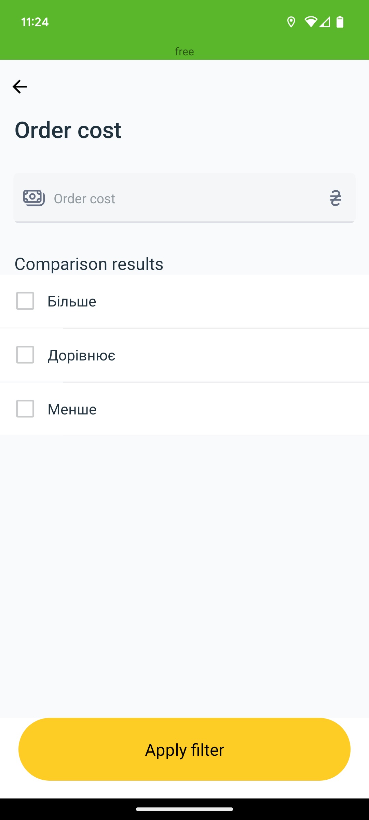Viewport: 369px width, 820px height.
Task: Tap the free status label
Action: 184,52
